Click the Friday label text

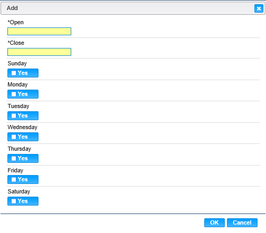click(15, 170)
